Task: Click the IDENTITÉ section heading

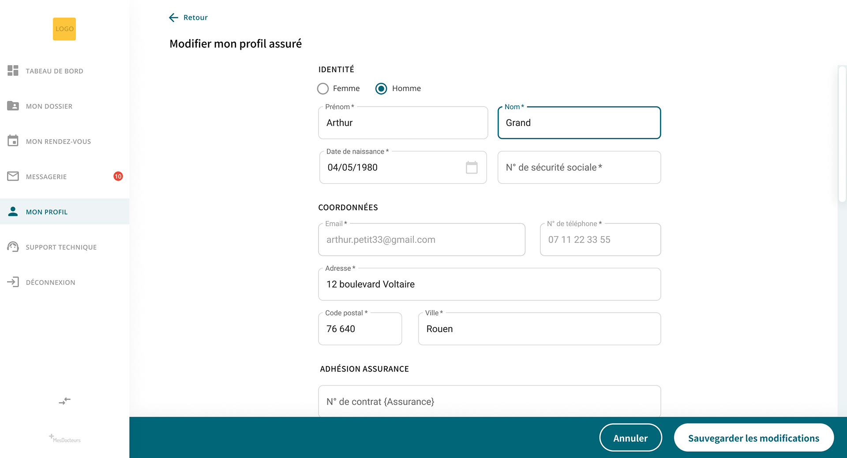Action: [336, 70]
